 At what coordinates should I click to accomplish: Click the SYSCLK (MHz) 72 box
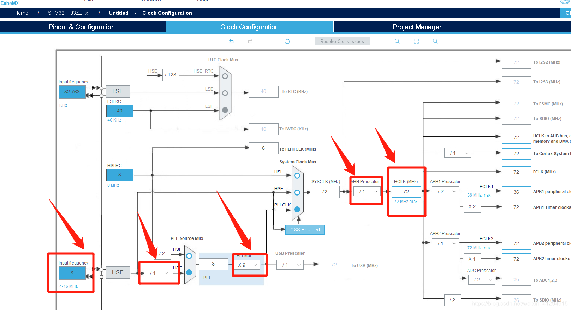pyautogui.click(x=325, y=192)
